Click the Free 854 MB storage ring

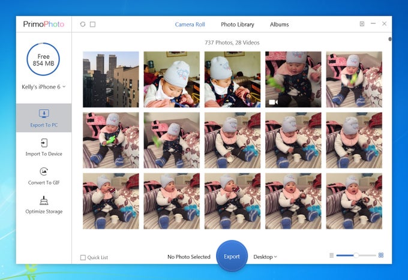[43, 59]
